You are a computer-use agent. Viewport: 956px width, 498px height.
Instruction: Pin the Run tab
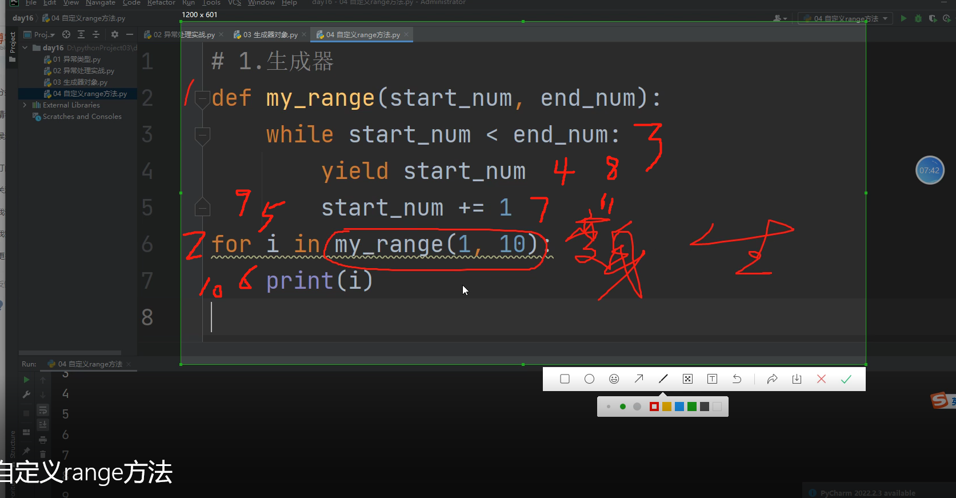26,451
